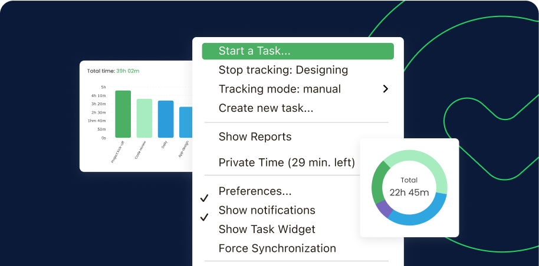Toggle the Show notifications option

267,210
